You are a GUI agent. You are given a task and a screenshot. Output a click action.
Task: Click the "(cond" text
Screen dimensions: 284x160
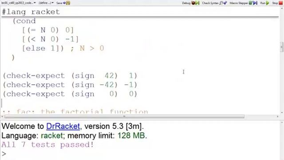(x=24, y=21)
